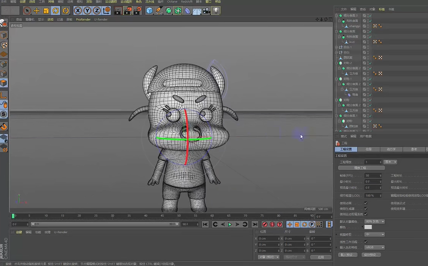
Task: Switch to the 信息 tab
Action: (x=368, y=149)
